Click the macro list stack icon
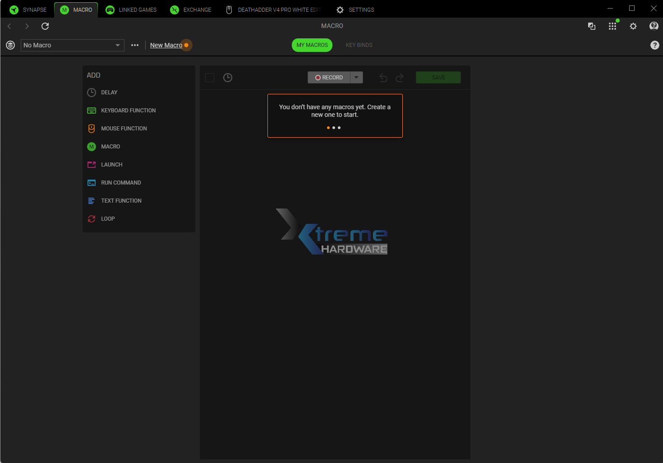663x463 pixels. coord(10,45)
